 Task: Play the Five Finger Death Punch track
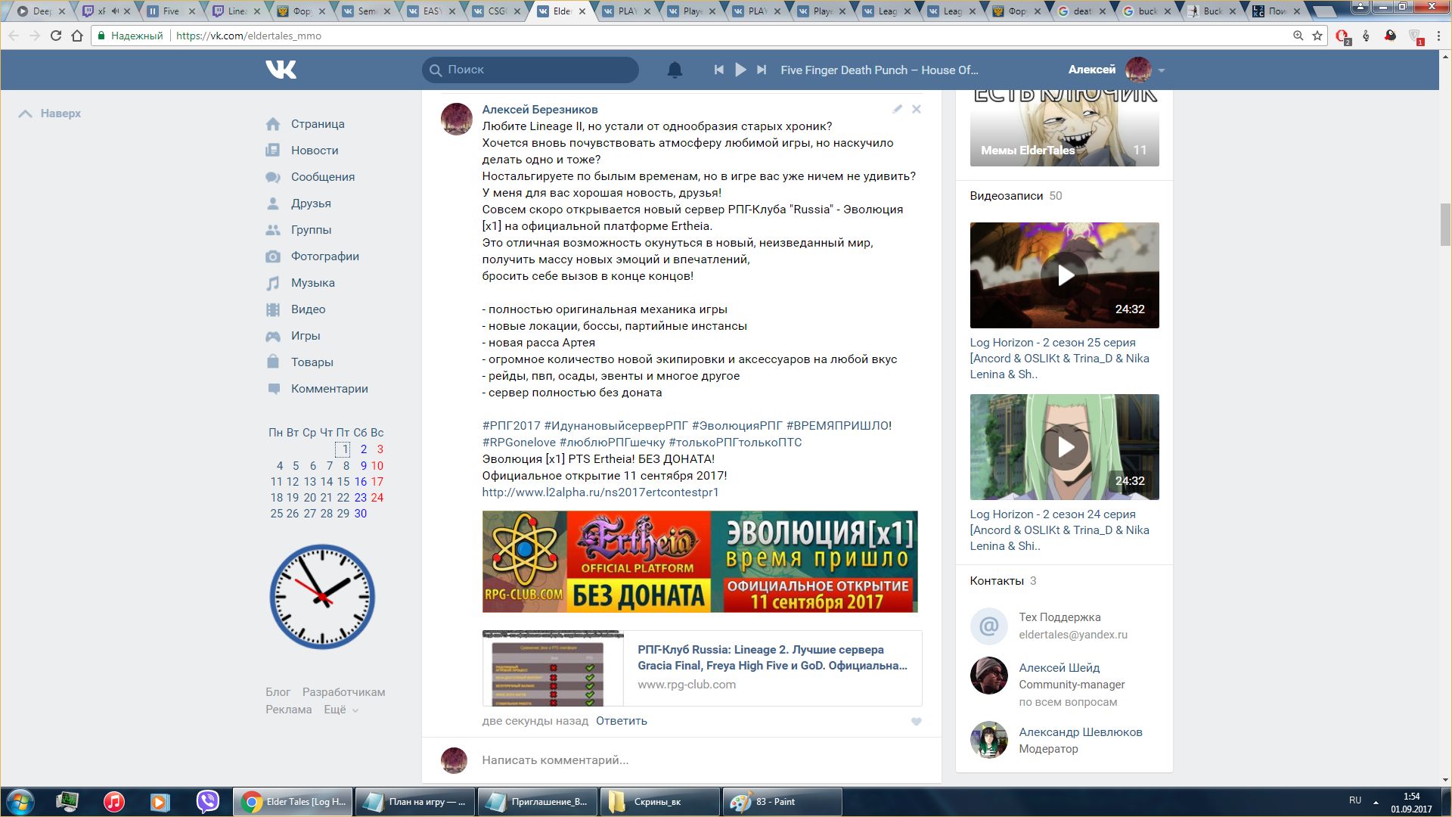(740, 70)
